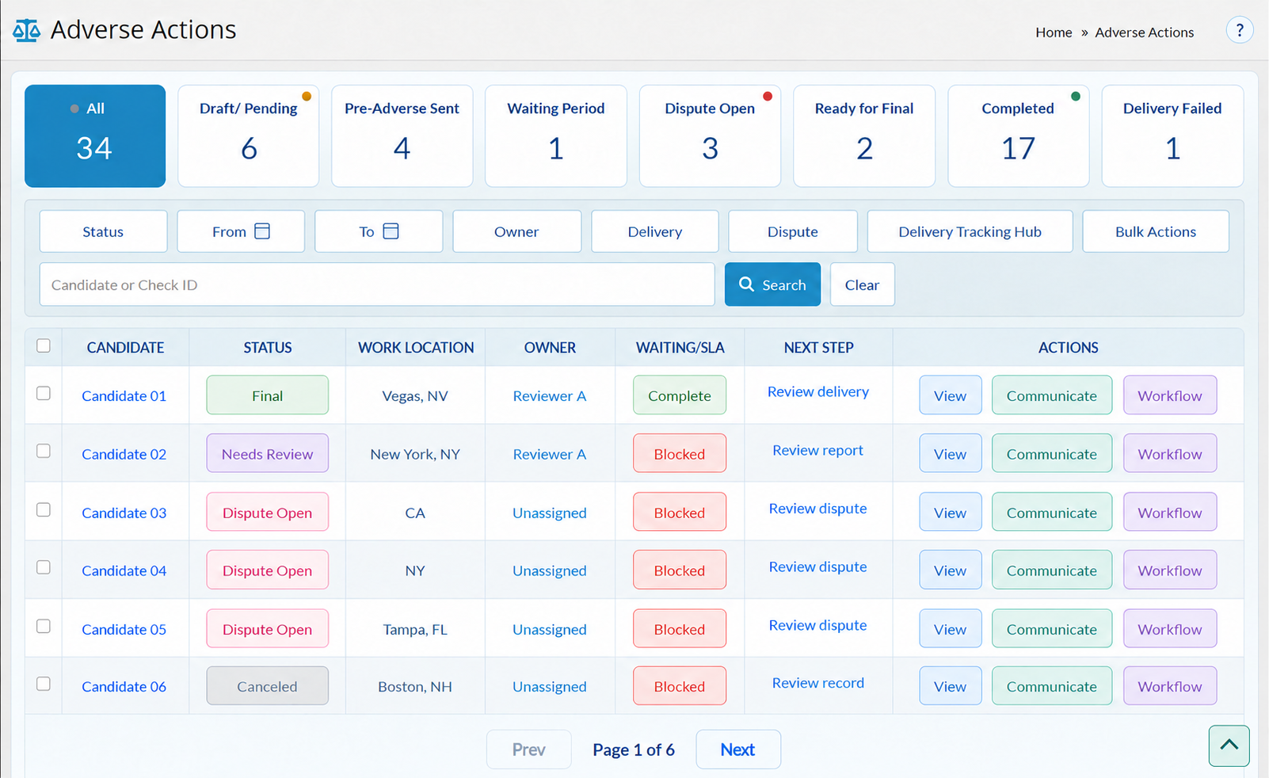Click the calendar icon in From filter

(x=262, y=231)
